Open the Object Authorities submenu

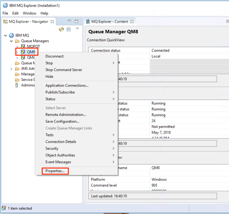click(x=76, y=155)
